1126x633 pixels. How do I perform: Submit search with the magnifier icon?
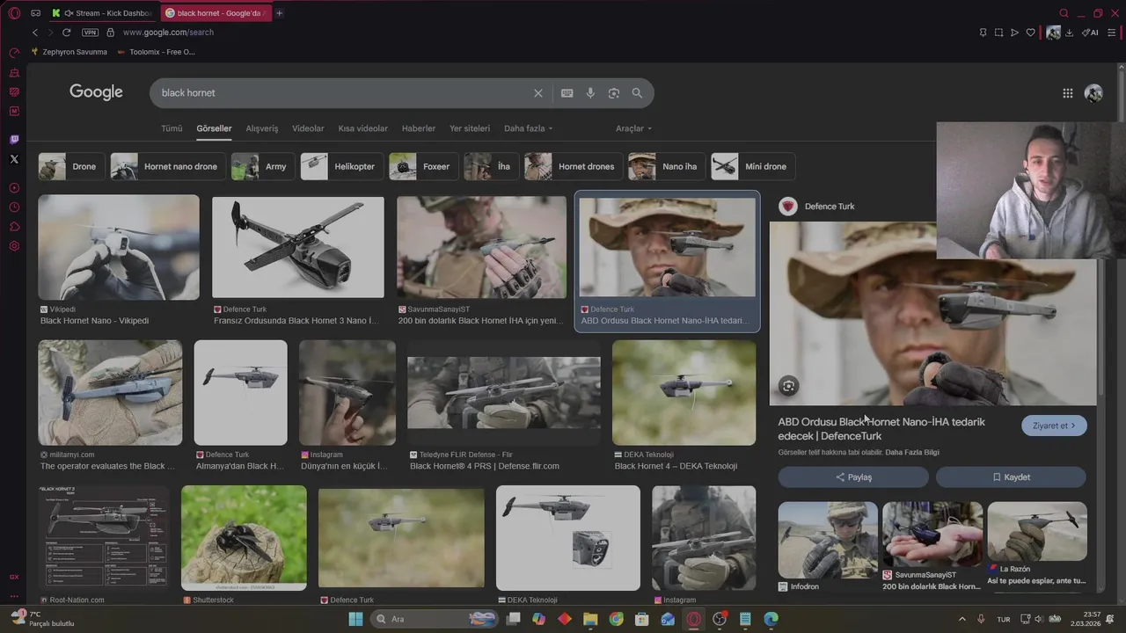click(637, 93)
